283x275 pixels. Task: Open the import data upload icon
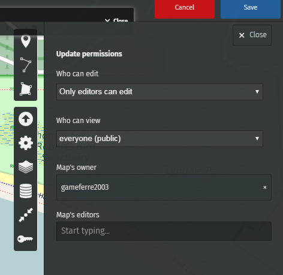26,119
